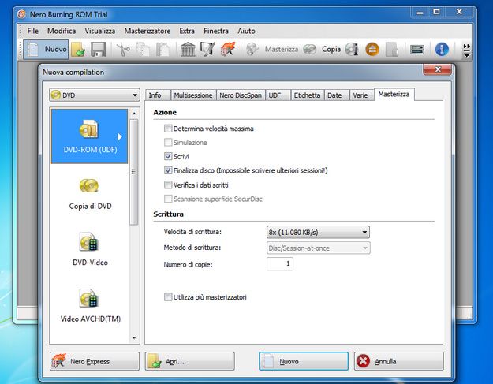Switch to the Date tab
Screen dimensions: 493x384
(337, 95)
